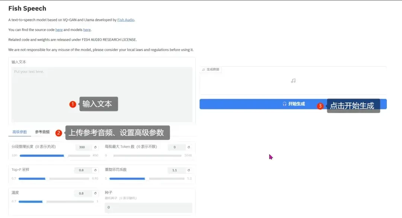Adjust the 每批最大 Token 数 slider

tap(147, 156)
